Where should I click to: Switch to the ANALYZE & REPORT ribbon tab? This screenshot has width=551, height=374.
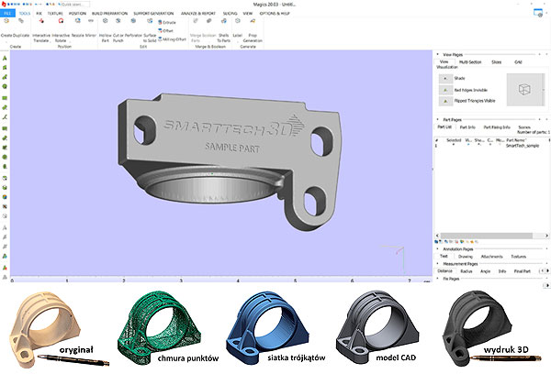[x=198, y=14]
